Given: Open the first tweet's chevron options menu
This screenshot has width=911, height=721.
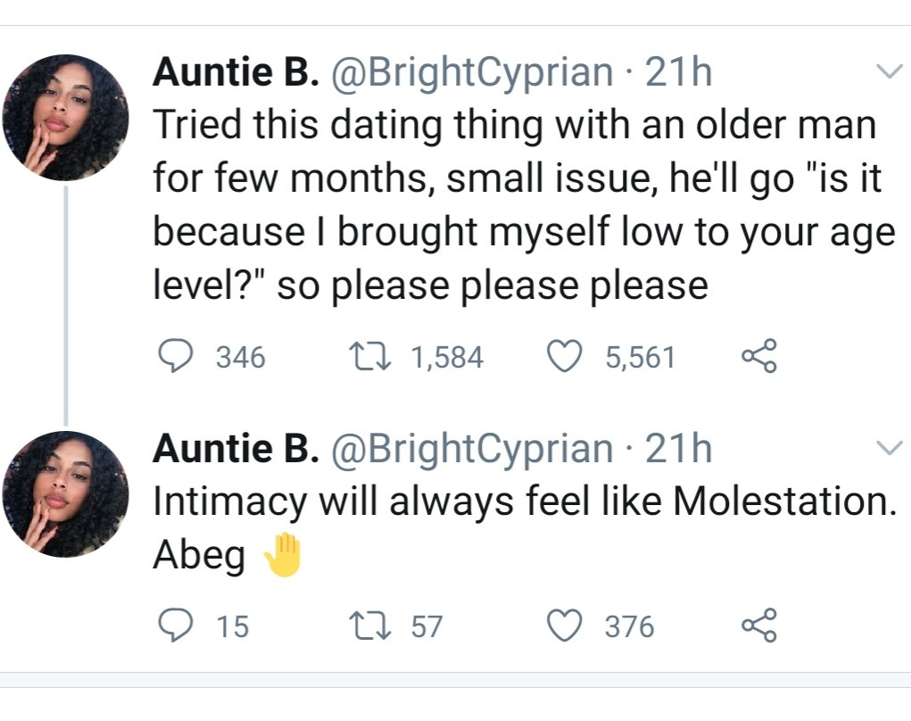Looking at the screenshot, I should click(890, 71).
